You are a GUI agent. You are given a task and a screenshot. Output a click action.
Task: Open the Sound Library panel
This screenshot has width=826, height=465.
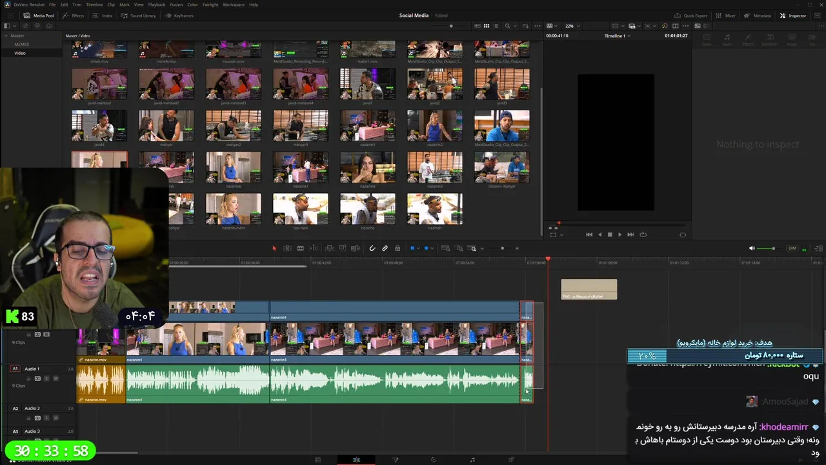click(x=139, y=15)
